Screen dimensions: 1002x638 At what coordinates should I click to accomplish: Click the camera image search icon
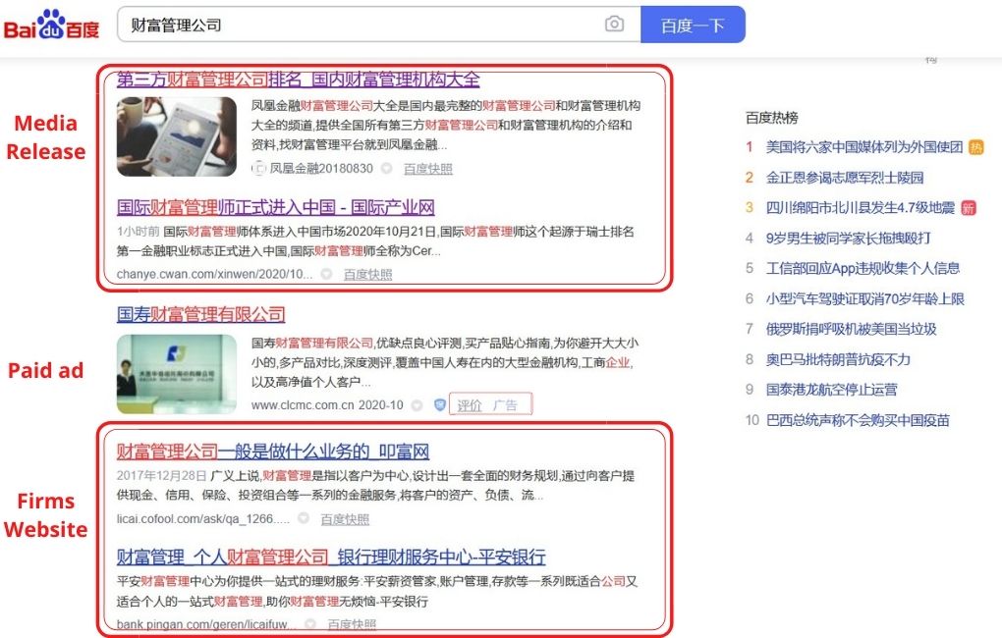614,25
